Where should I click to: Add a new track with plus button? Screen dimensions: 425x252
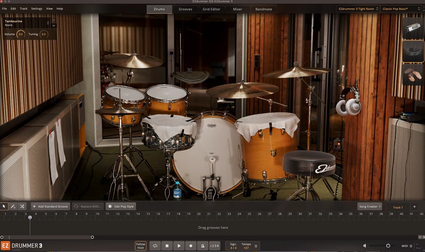(x=414, y=207)
